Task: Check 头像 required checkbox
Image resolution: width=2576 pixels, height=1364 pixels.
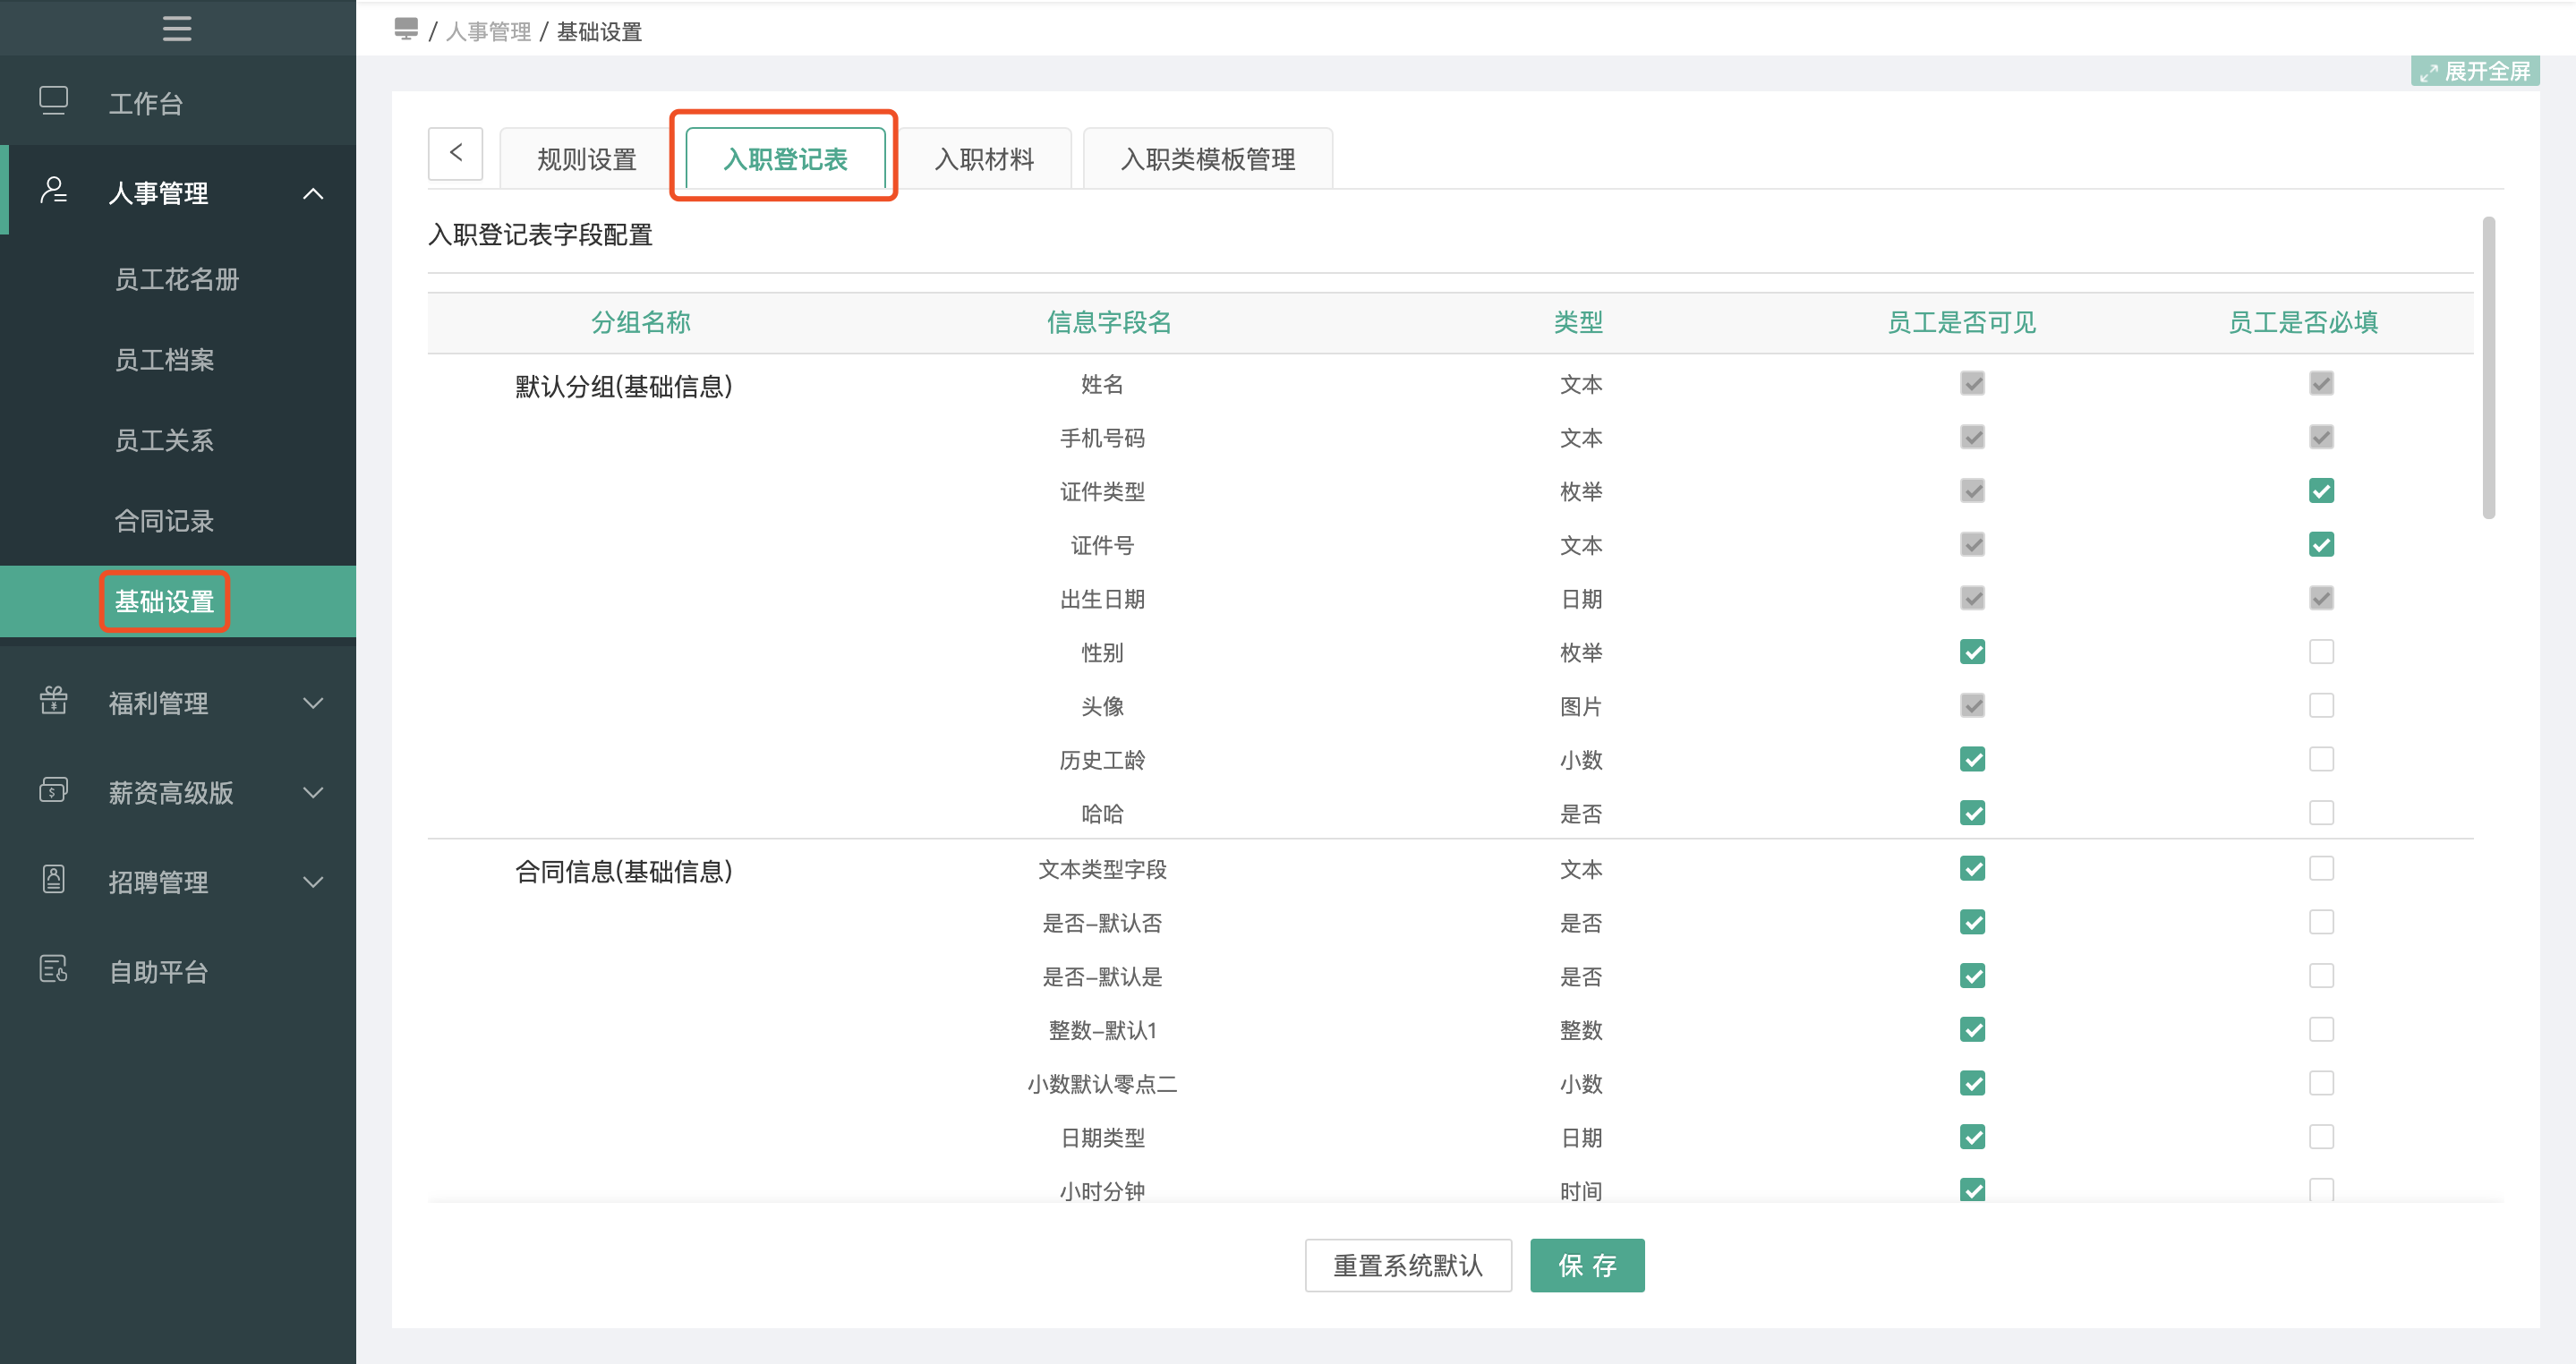Action: [2321, 706]
